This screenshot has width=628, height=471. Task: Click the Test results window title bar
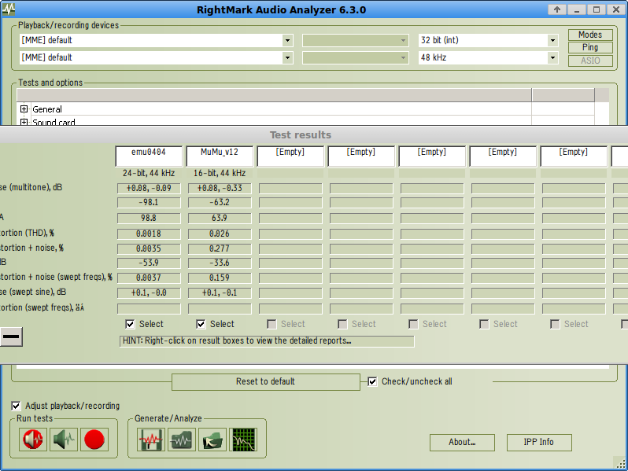tap(314, 135)
